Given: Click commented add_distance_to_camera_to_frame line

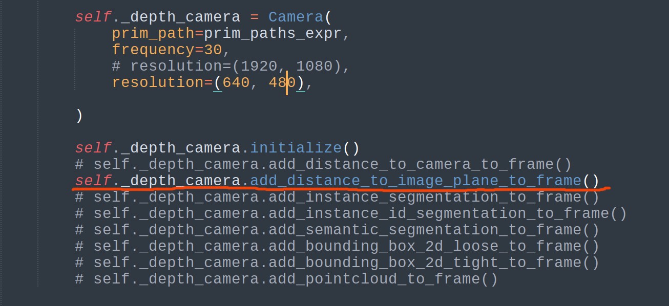Looking at the screenshot, I should click(323, 164).
